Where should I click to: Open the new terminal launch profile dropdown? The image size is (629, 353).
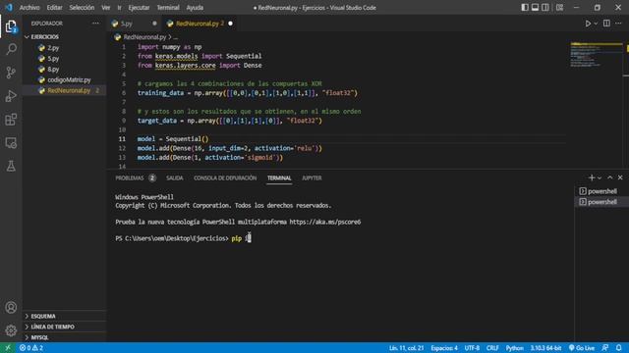(600, 178)
